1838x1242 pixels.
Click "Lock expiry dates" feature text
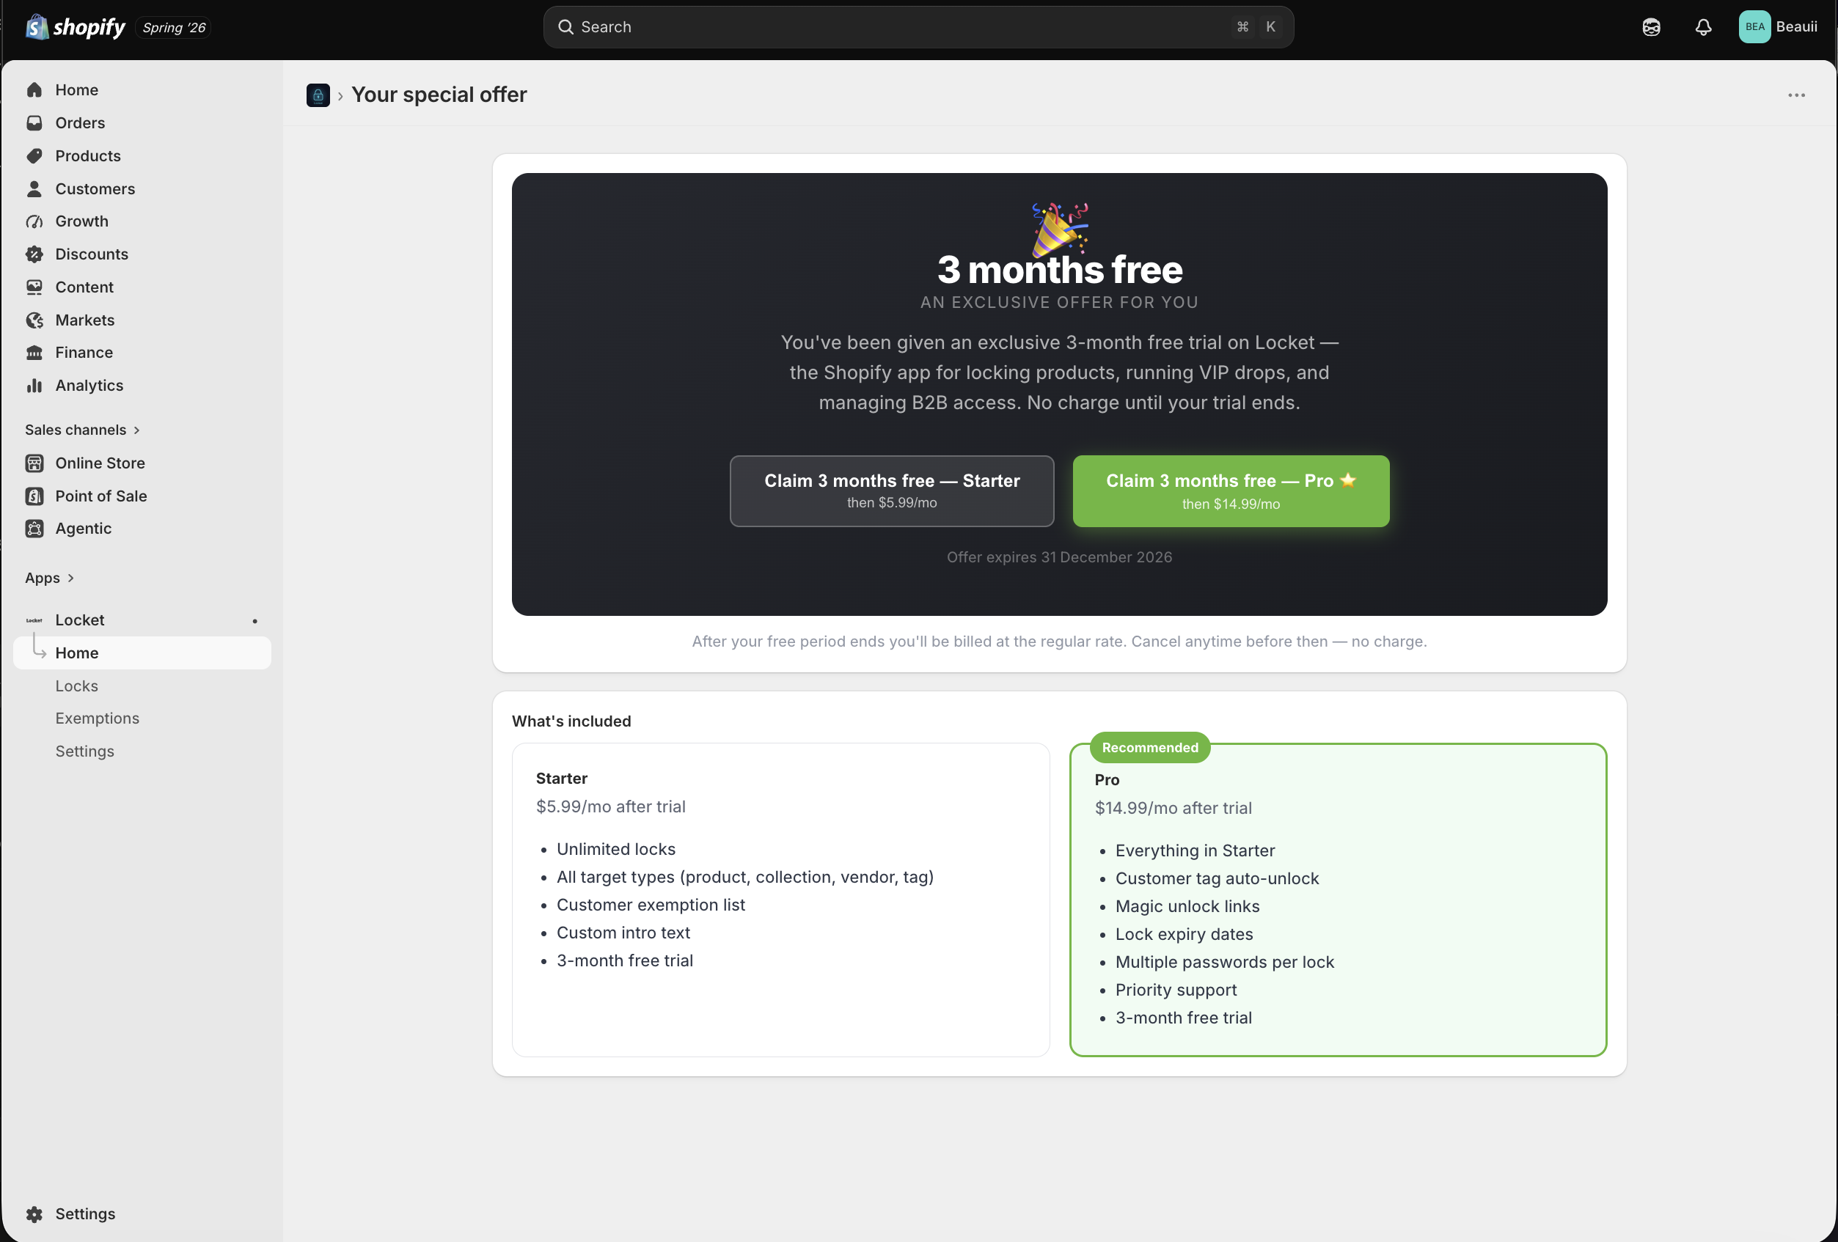tap(1184, 935)
